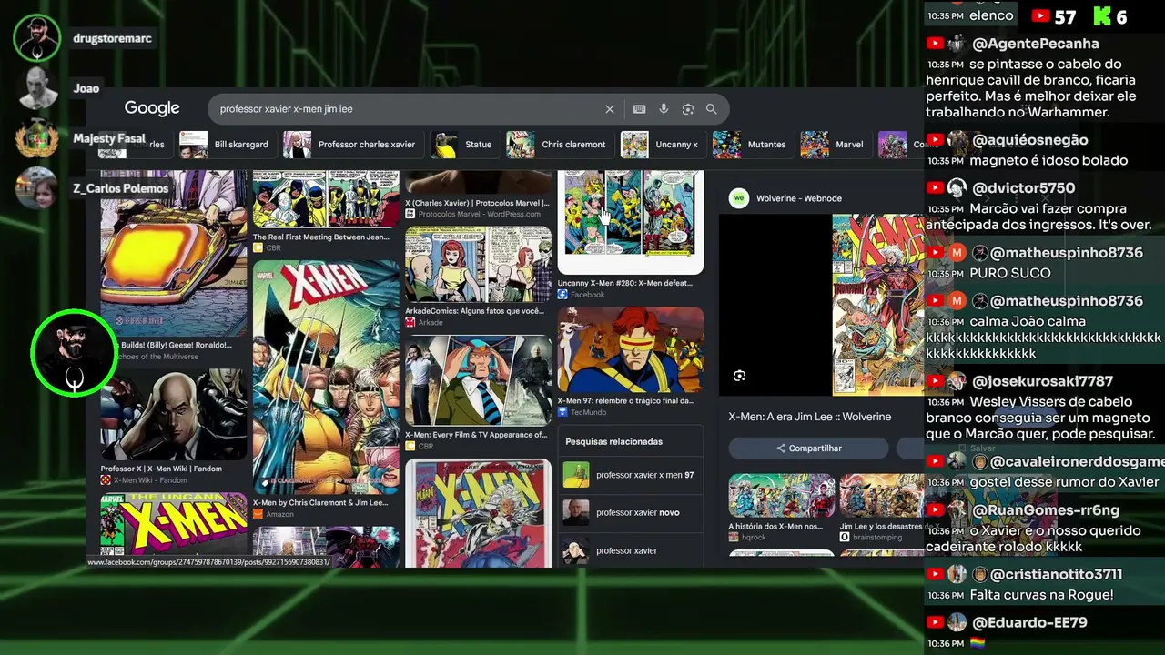This screenshot has height=655, width=1165.
Task: Start voice search with the microphone icon
Action: coord(664,109)
